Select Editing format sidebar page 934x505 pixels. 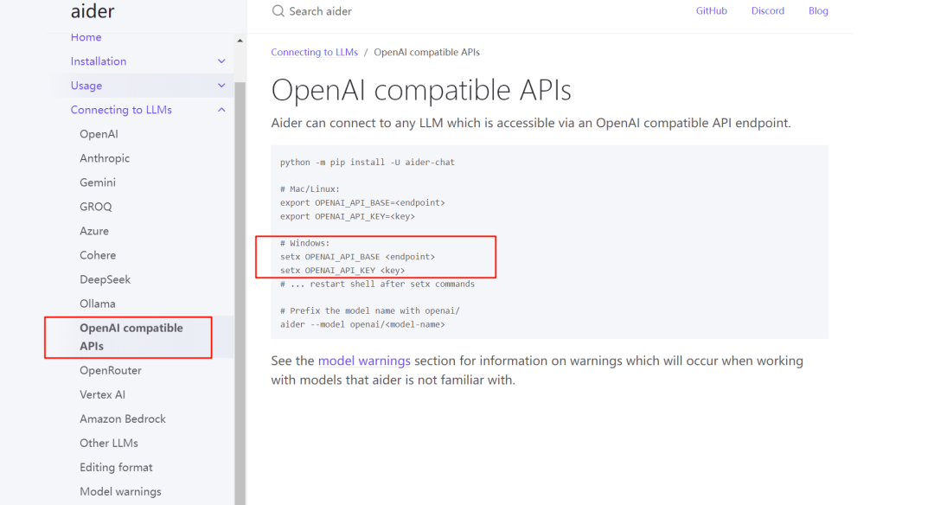pyautogui.click(x=116, y=468)
